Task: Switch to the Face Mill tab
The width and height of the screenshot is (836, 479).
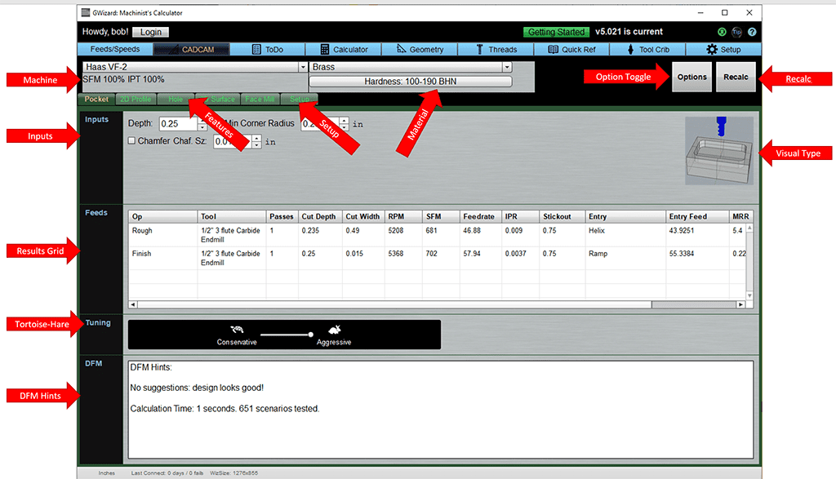Action: coord(260,99)
